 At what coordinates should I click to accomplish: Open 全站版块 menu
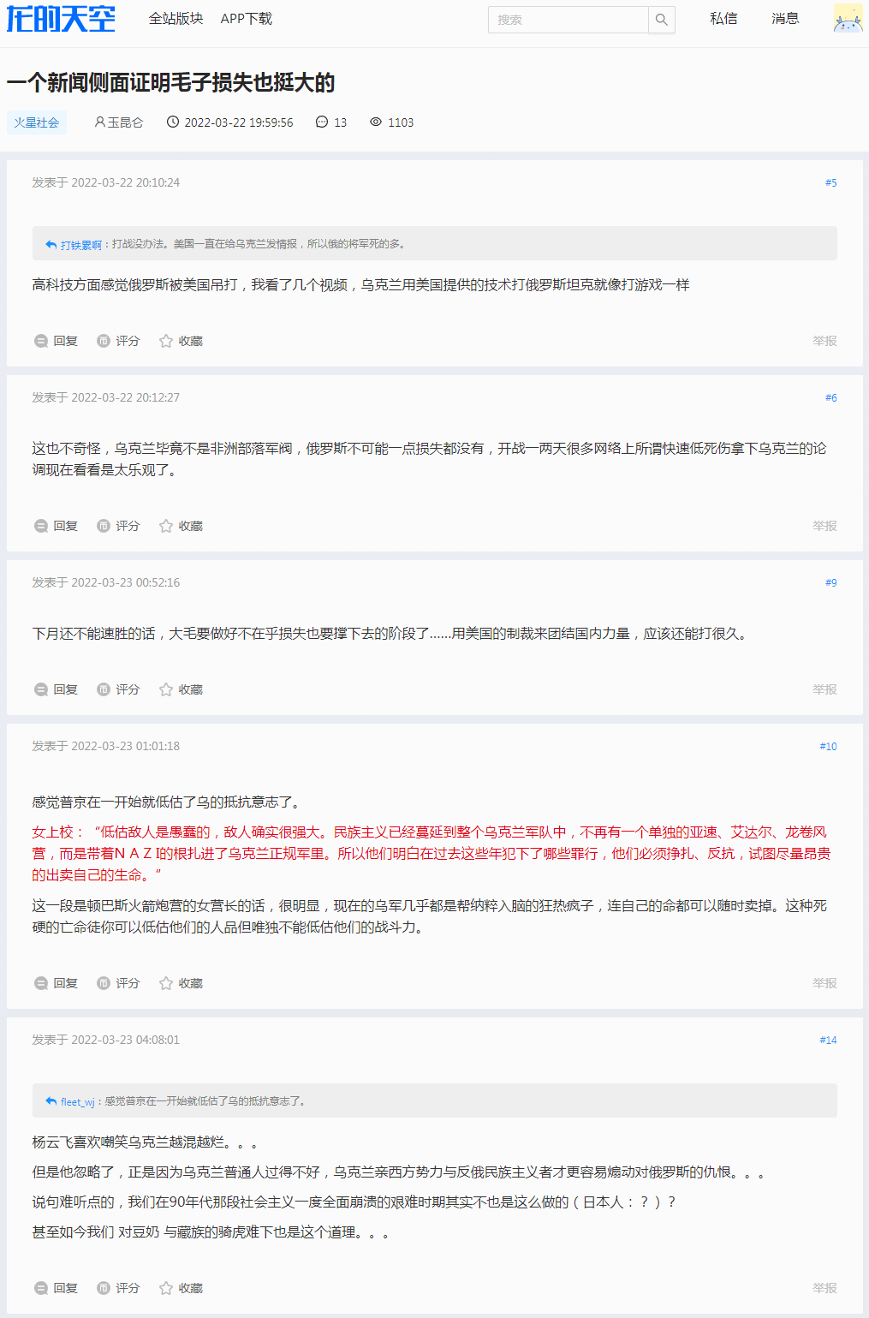pos(176,19)
